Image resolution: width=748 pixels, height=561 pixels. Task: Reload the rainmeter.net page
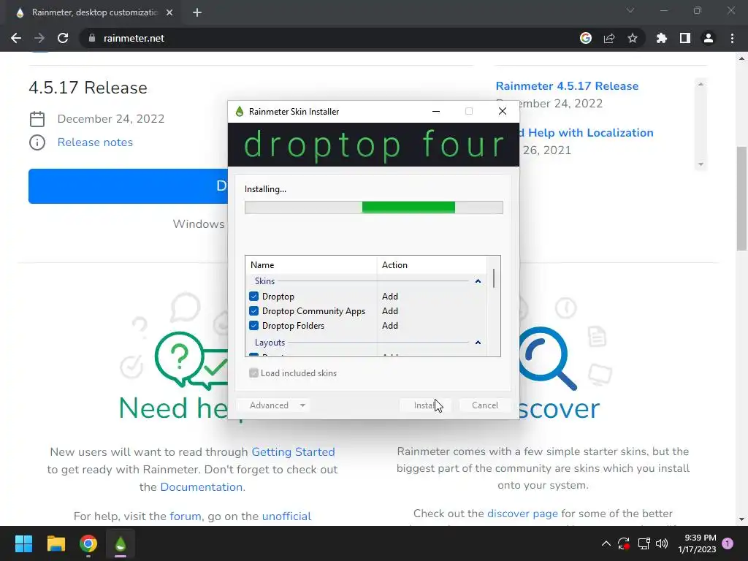pos(63,38)
